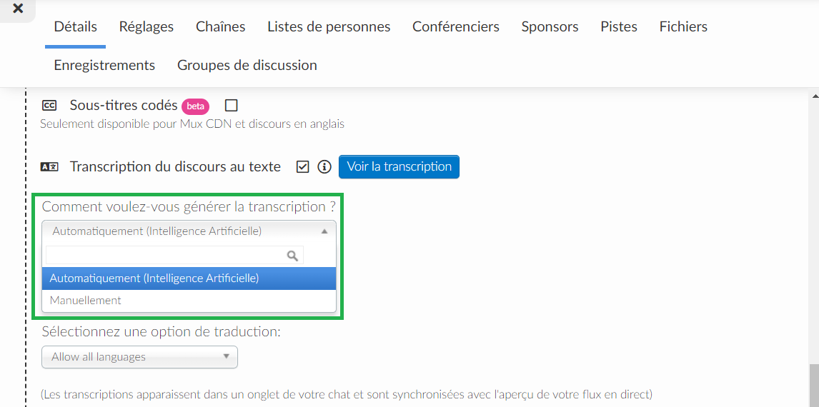Open the Sponsors tab

point(550,26)
